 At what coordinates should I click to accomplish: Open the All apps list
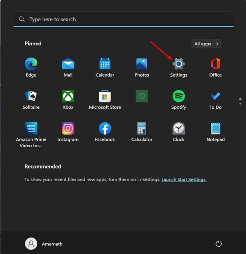(207, 44)
